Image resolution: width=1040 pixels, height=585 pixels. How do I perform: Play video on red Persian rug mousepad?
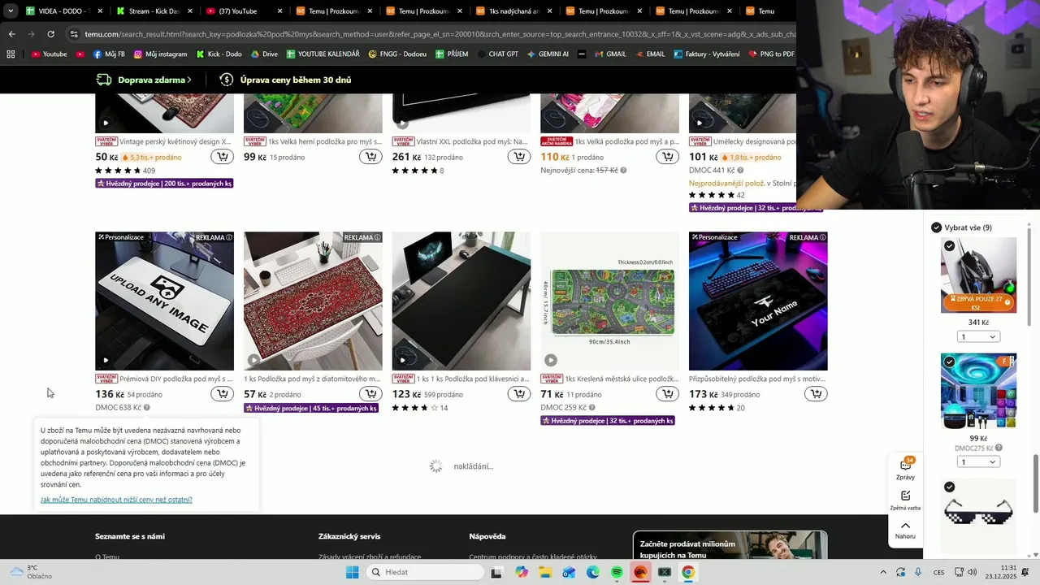pyautogui.click(x=254, y=360)
